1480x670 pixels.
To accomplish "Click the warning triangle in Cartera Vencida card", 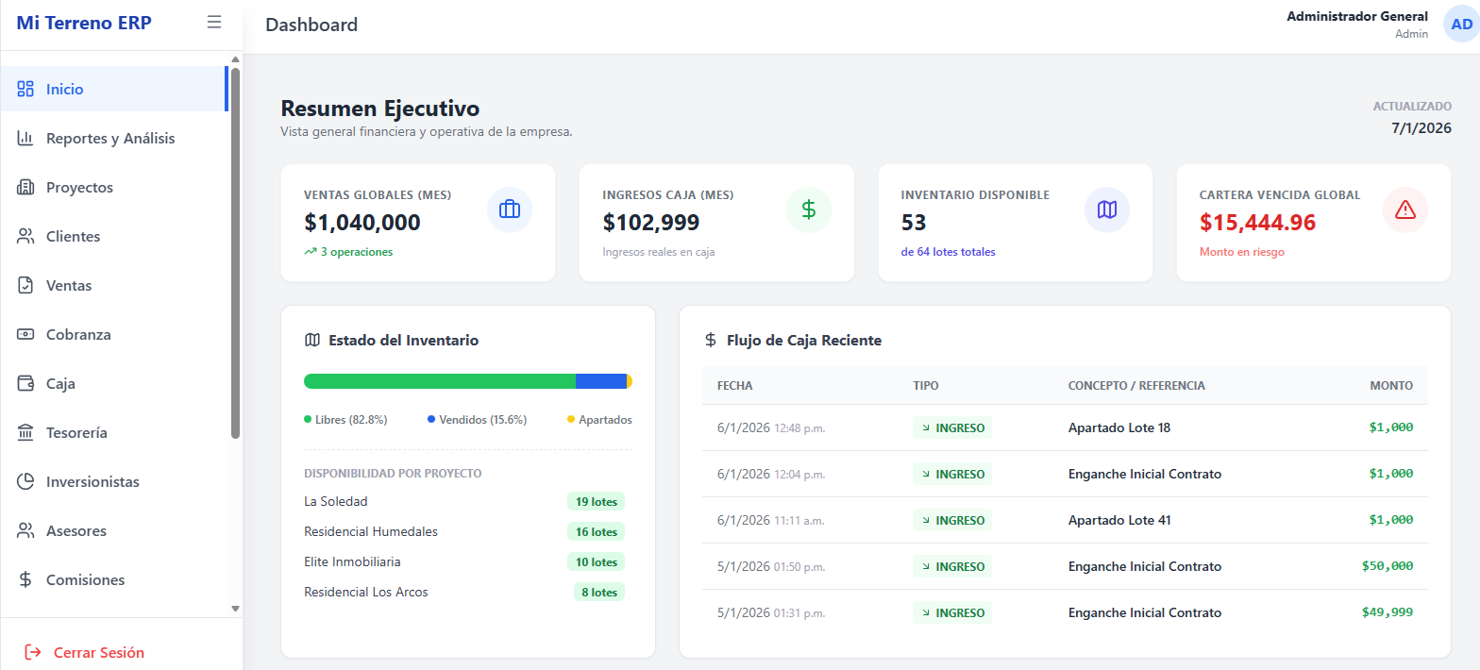I will pyautogui.click(x=1405, y=209).
